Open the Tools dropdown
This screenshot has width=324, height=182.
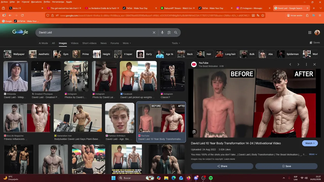coord(176,43)
